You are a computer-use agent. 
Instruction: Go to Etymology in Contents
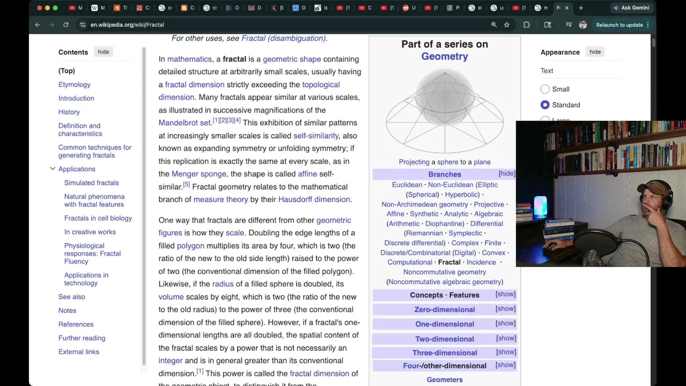(74, 85)
